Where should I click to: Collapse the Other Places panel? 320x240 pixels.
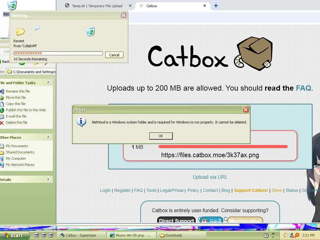tap(48, 137)
